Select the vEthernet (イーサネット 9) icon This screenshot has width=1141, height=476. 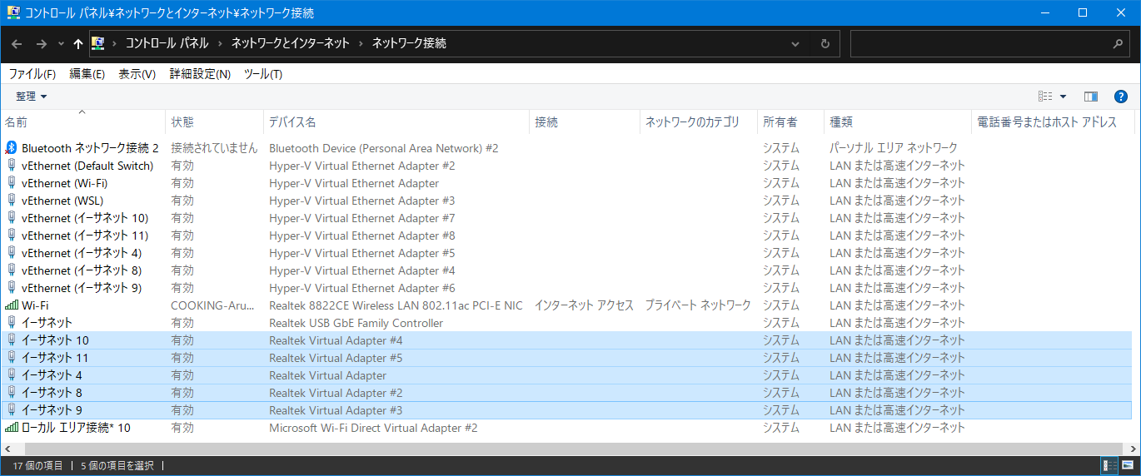[11, 288]
